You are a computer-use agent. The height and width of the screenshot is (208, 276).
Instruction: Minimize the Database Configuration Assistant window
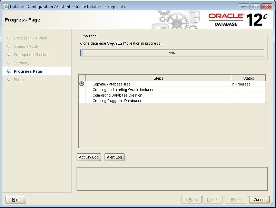[244, 7]
